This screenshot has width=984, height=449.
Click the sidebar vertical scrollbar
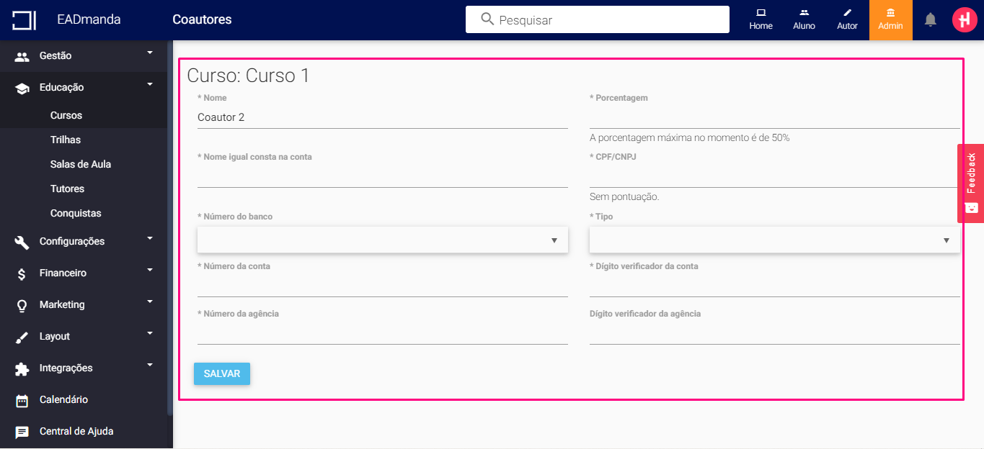(x=170, y=227)
